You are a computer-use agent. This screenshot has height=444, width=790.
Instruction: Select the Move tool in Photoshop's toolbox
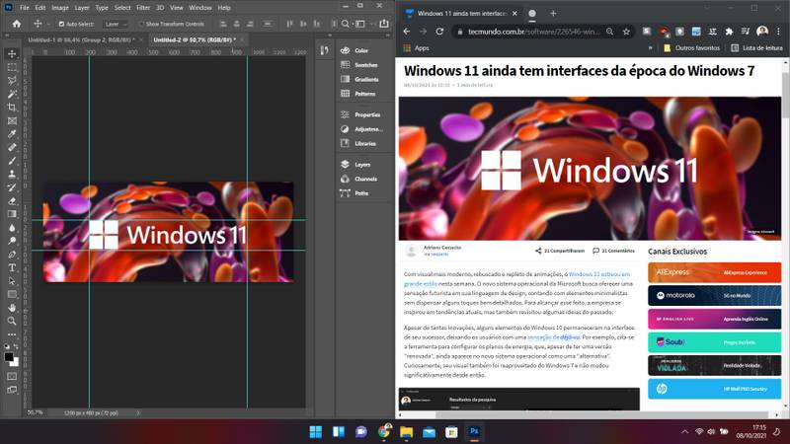tap(12, 54)
